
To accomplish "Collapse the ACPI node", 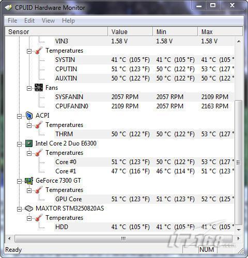I will (x=19, y=117).
